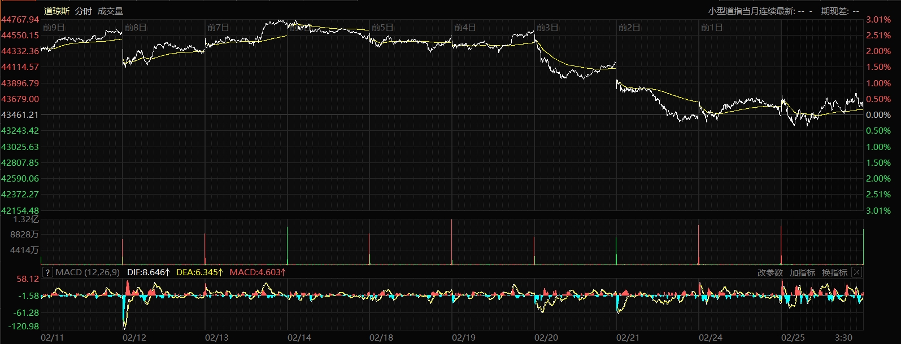
Task: Select the 道琼斯 chart title
Action: 57,11
